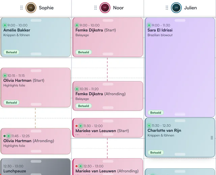
Task: Open Femke Dijkstra's (Afronding) appointment
Action: (x=108, y=96)
